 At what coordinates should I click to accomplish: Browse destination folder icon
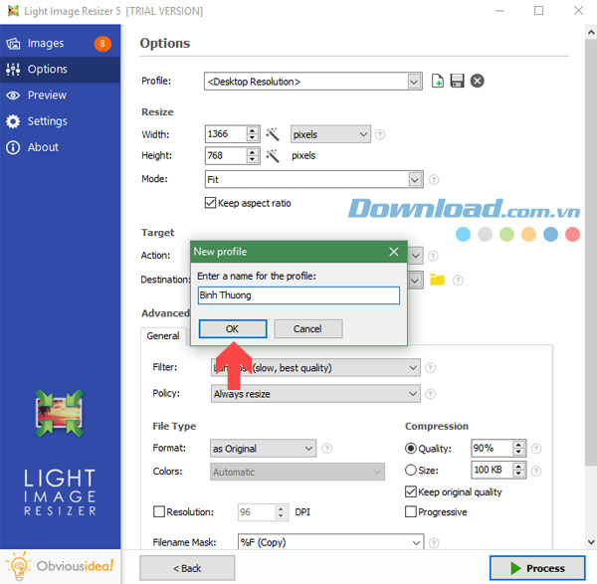tap(437, 280)
